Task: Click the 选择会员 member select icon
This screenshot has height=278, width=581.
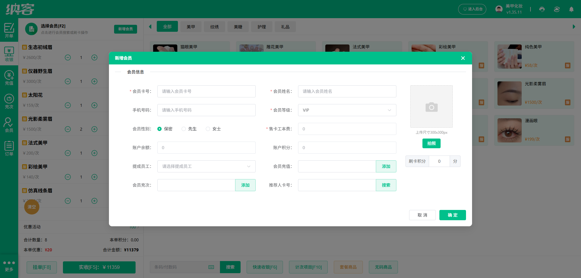Action: 31,29
